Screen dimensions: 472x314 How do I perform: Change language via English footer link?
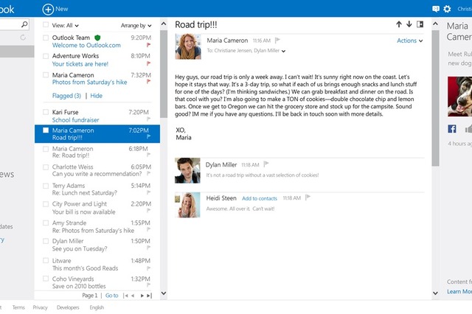click(97, 307)
